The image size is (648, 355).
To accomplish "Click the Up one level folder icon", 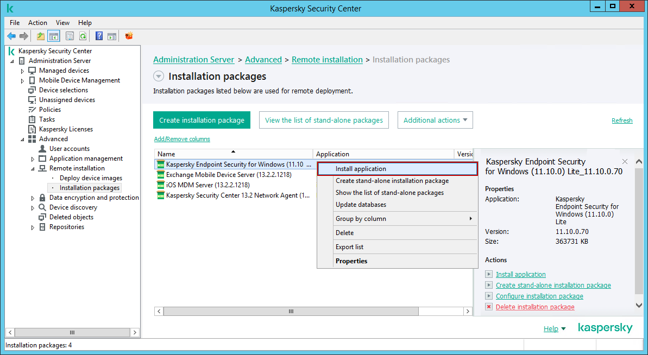I will [40, 36].
